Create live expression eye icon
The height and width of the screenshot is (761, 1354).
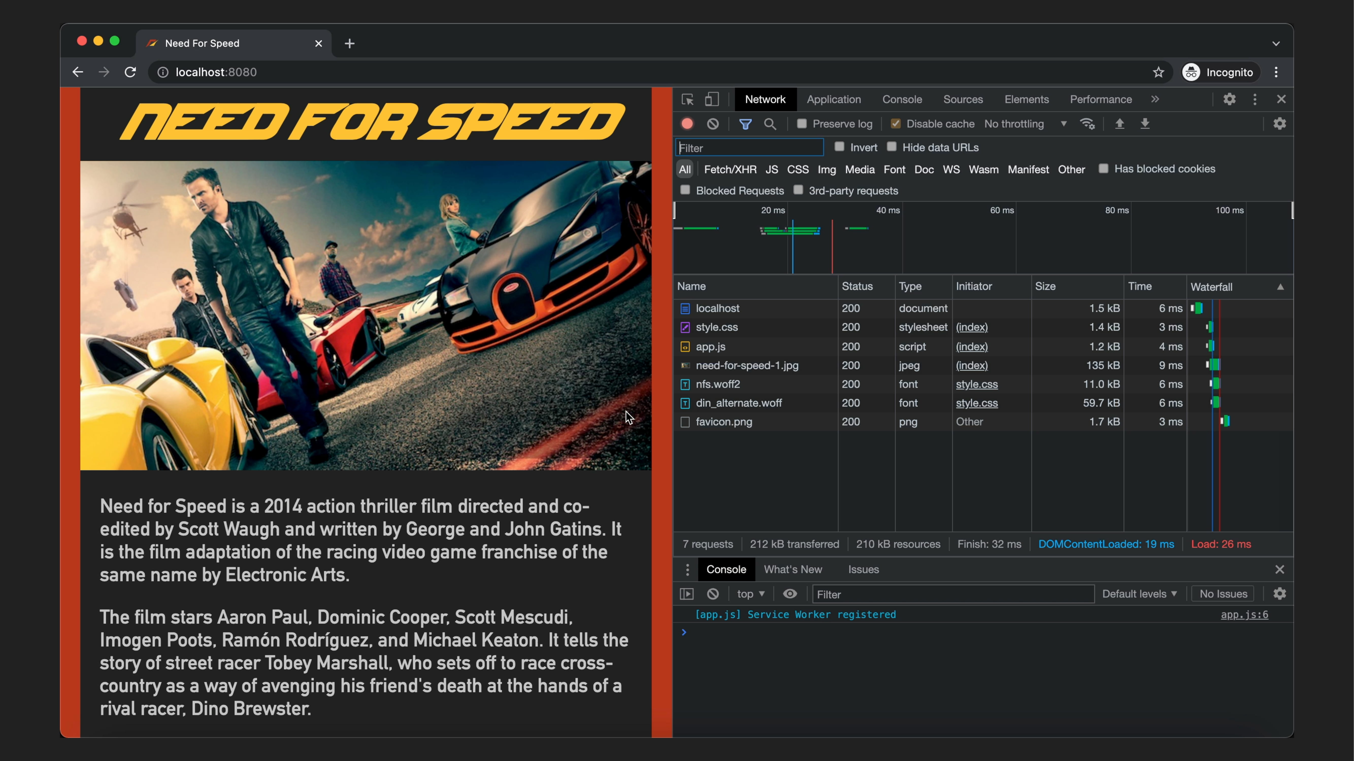click(790, 594)
